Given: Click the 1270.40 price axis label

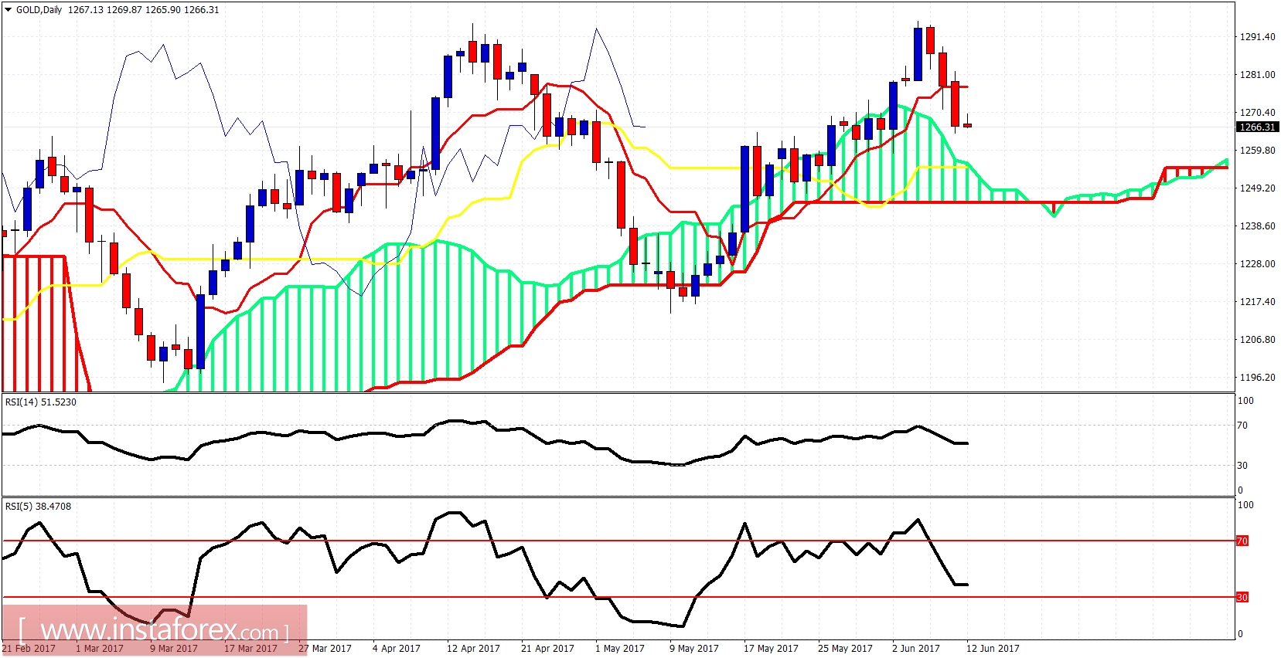Looking at the screenshot, I should point(1258,113).
